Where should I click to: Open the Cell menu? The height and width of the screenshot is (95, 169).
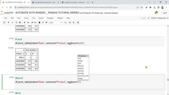34,18
